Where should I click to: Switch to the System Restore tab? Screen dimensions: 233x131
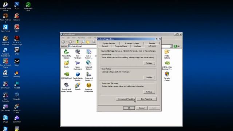pyautogui.click(x=109, y=43)
